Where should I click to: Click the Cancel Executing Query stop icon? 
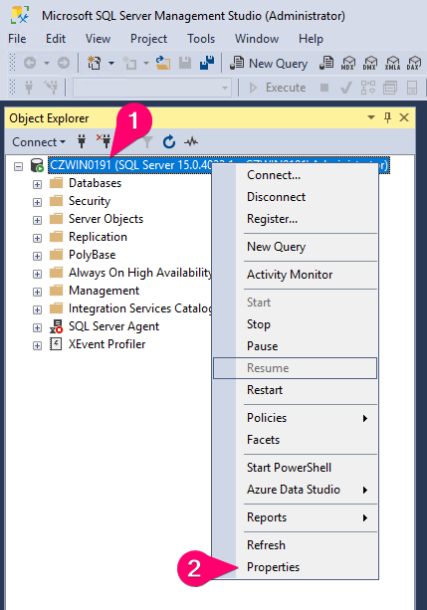[x=324, y=88]
